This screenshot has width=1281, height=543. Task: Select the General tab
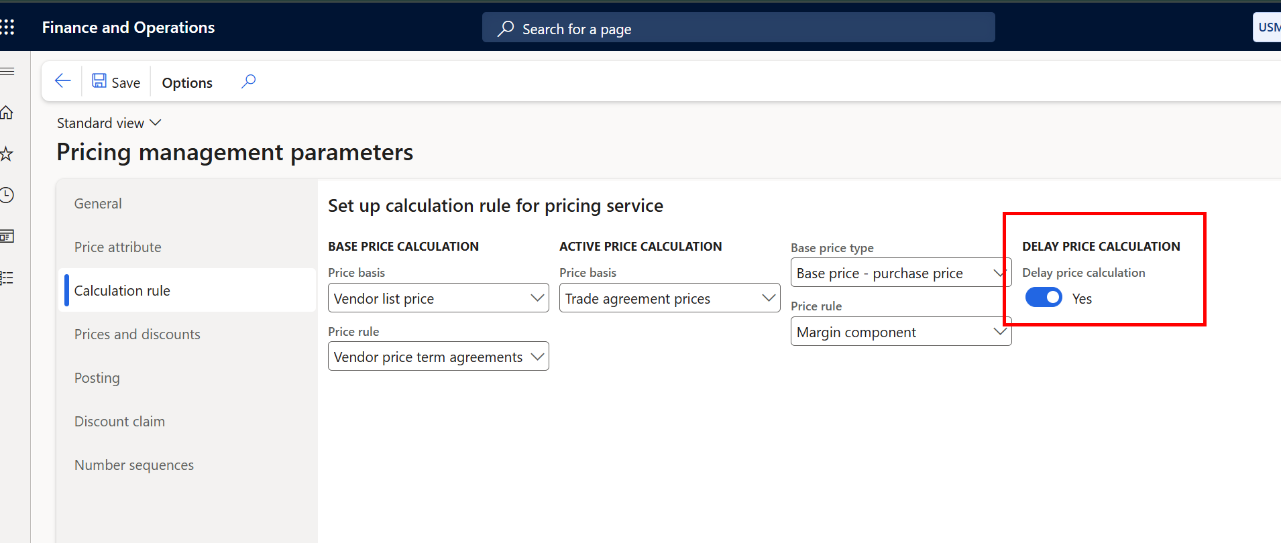coord(187,204)
